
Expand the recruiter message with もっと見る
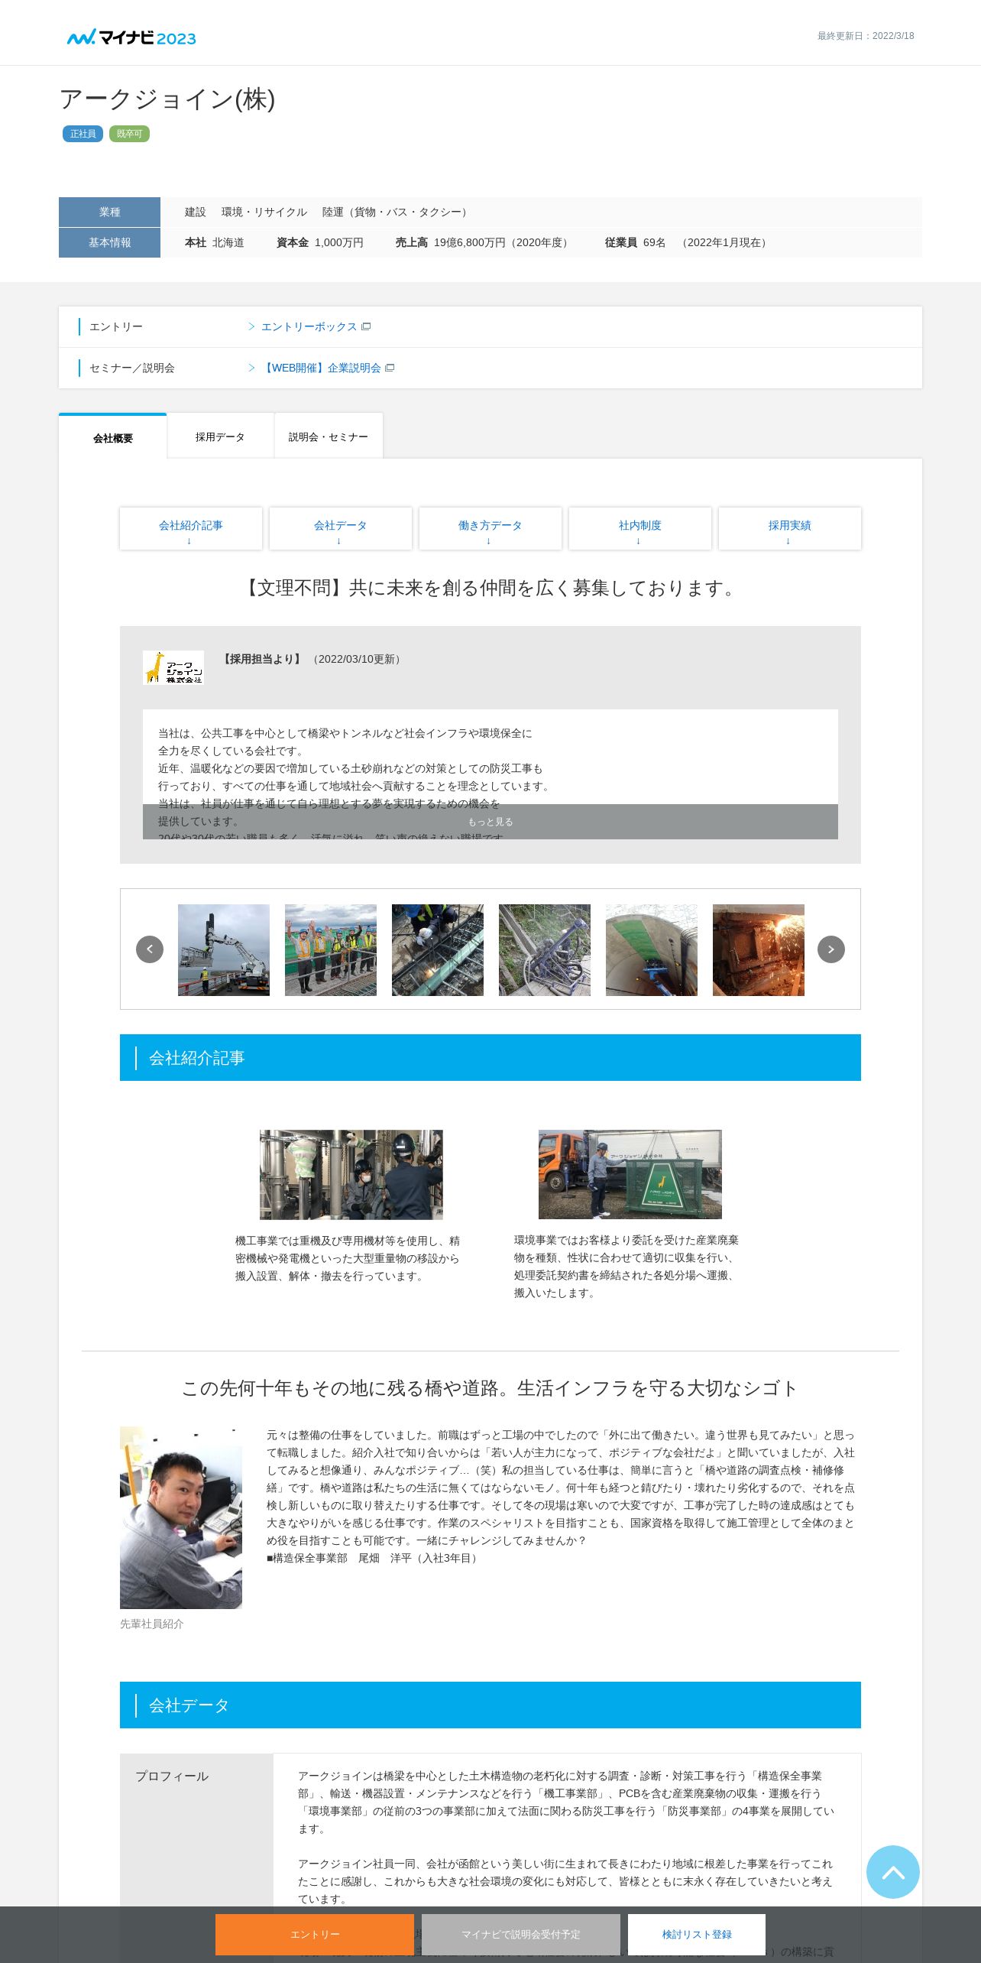pos(490,822)
